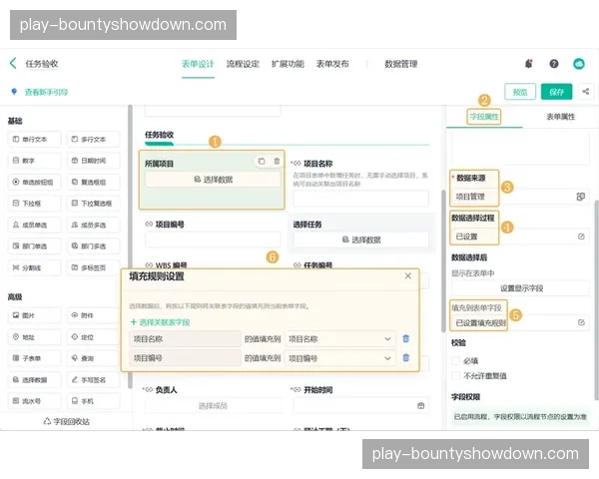Copy the 所属项目 field using duplicate icon
Viewport: 599px width, 479px height.
pyautogui.click(x=262, y=162)
